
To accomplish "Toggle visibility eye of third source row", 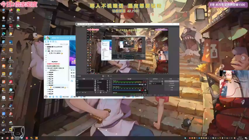I will pos(107,84).
